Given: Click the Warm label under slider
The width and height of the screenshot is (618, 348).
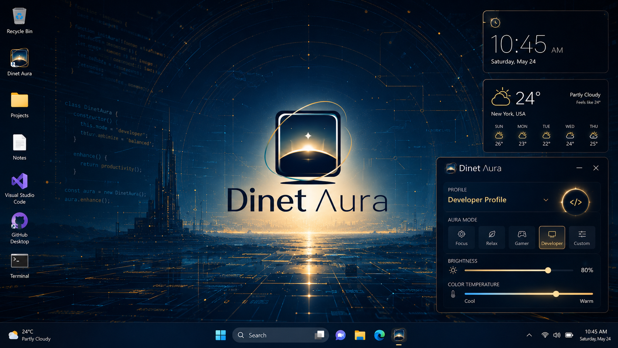Looking at the screenshot, I should pos(586,301).
